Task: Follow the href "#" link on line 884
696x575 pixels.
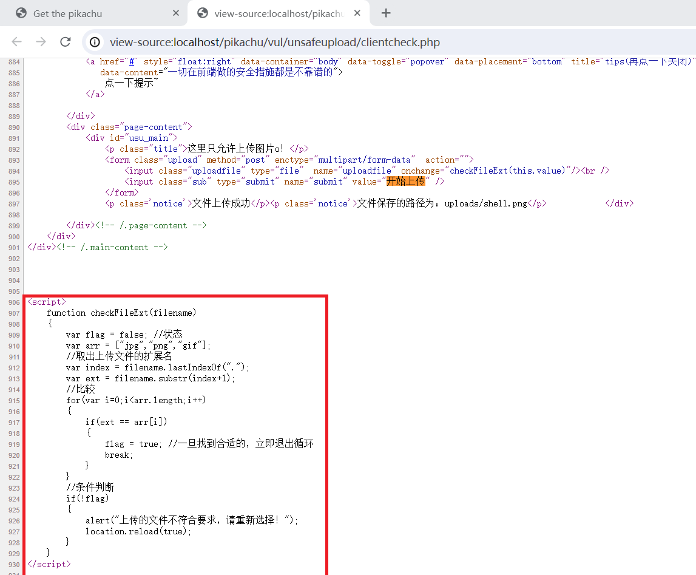Action: (x=132, y=62)
